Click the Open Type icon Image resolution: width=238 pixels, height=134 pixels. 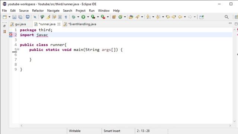click(x=131, y=17)
